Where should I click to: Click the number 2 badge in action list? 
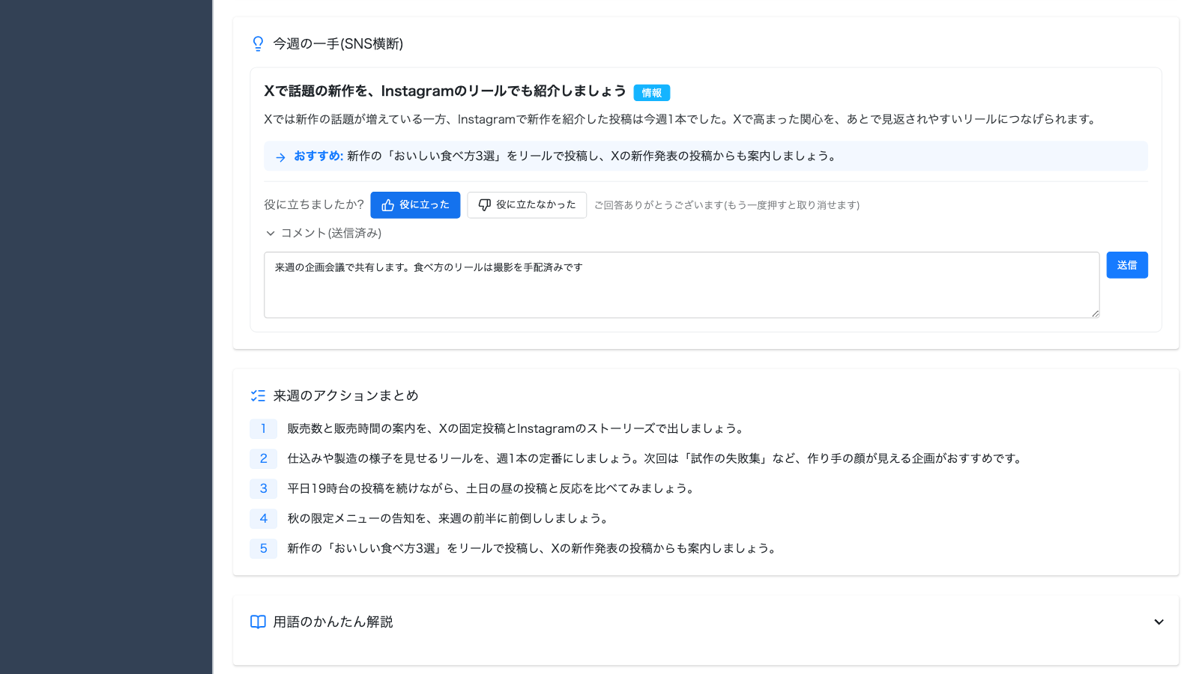pos(263,458)
